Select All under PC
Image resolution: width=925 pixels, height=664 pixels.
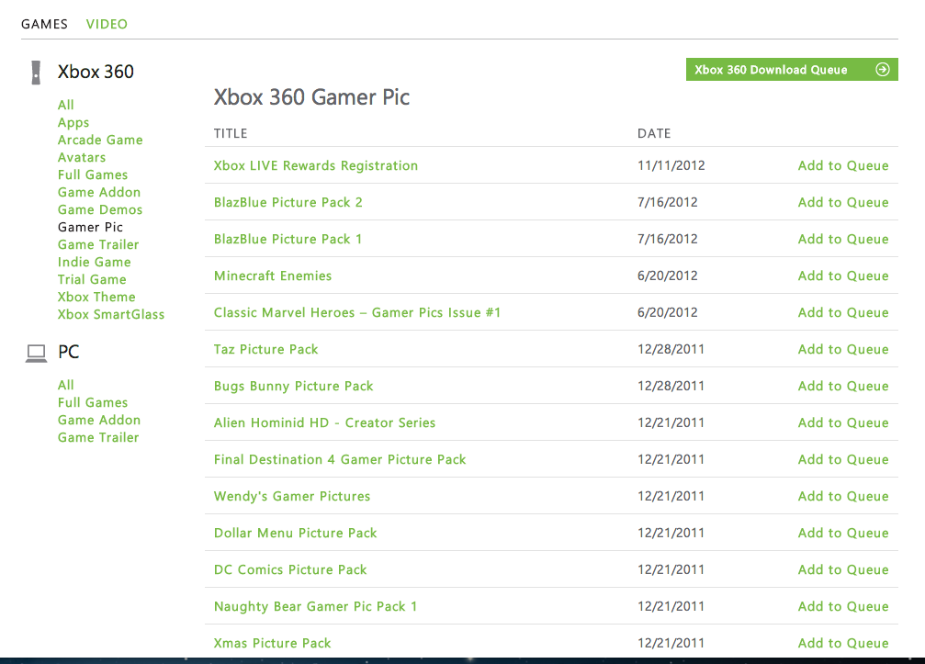pos(65,385)
